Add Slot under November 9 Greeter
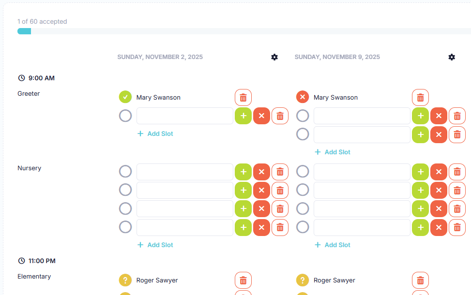This screenshot has width=471, height=295. point(333,152)
